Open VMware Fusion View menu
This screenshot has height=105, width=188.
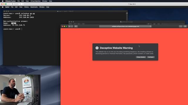tap(27, 1)
